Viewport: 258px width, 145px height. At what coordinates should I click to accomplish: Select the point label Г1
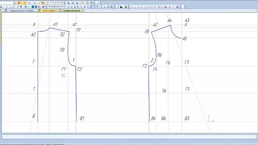[x=64, y=69]
